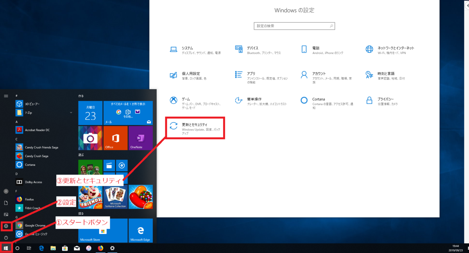Open Task View from the taskbar

click(x=29, y=248)
